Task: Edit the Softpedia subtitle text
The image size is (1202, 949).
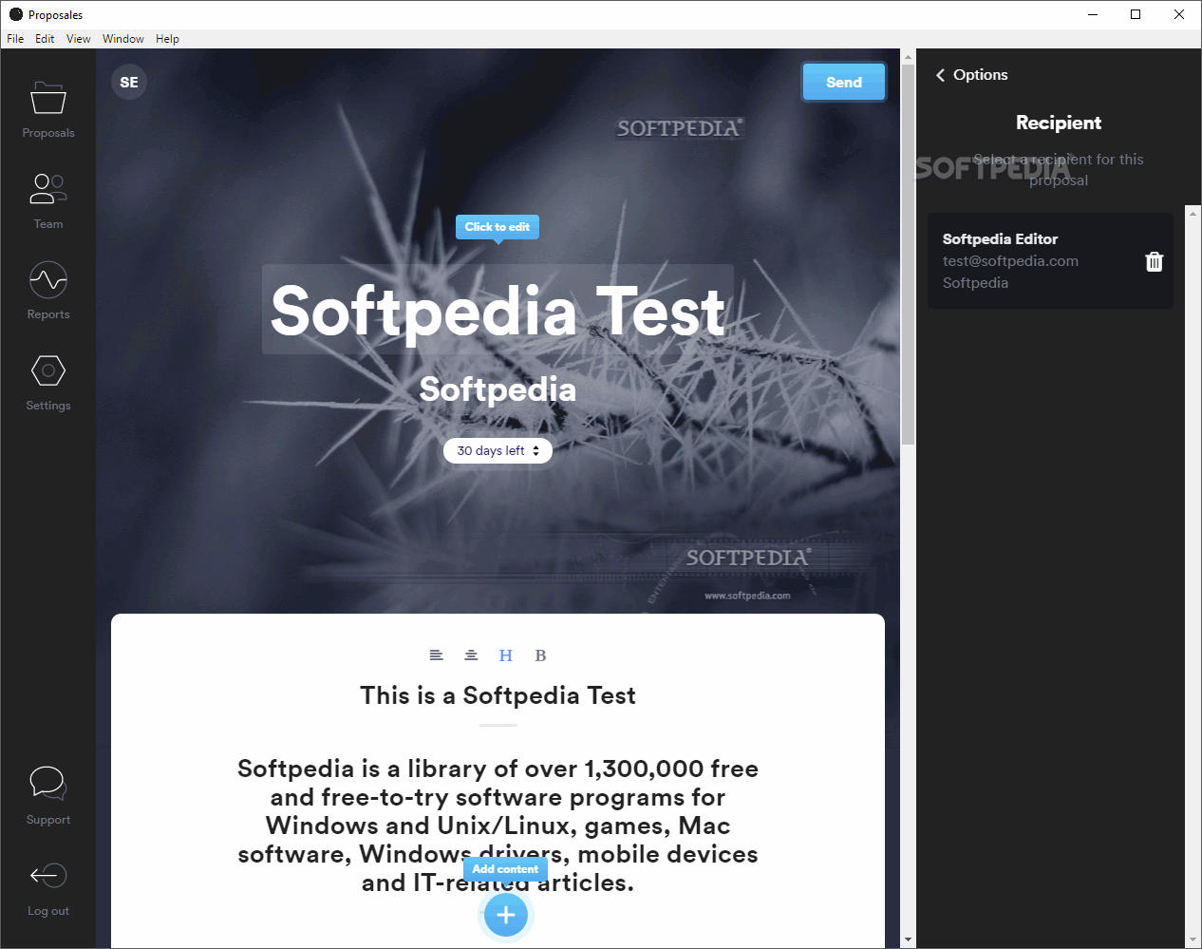Action: click(x=498, y=389)
